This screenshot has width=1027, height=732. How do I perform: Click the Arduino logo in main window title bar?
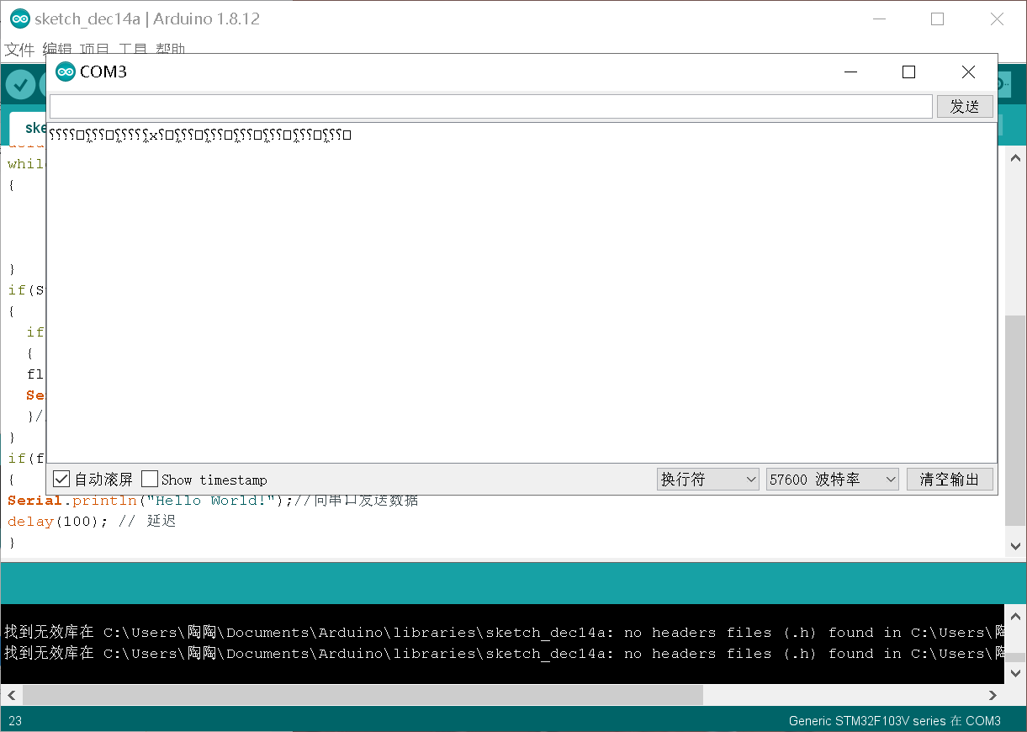(19, 19)
